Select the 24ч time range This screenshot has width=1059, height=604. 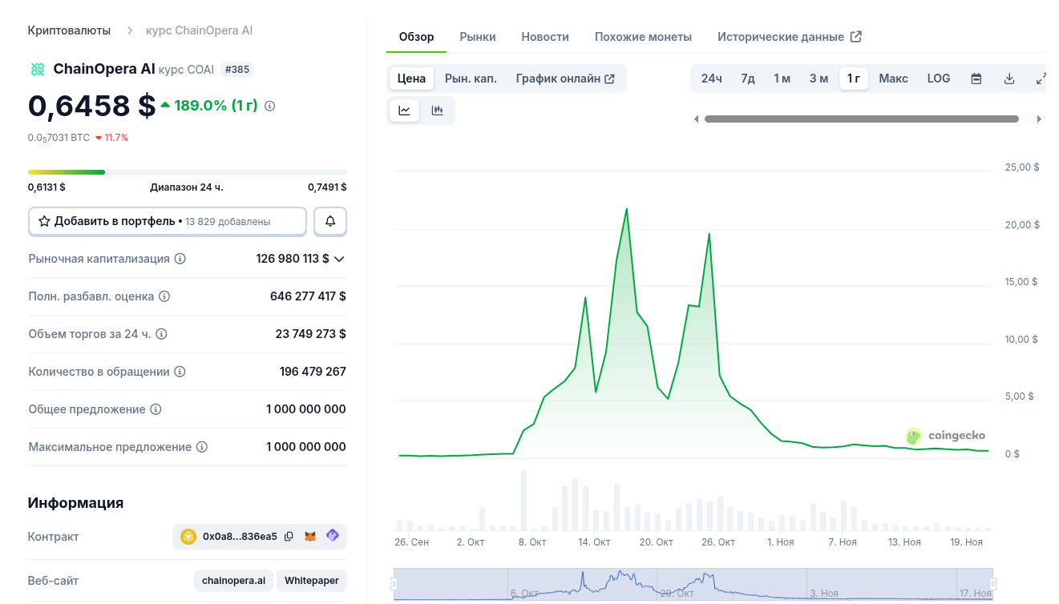711,79
